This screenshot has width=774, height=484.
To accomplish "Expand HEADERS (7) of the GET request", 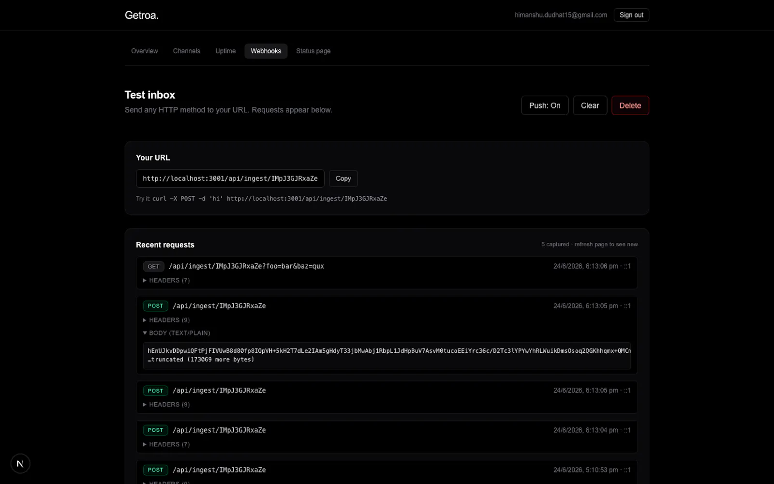I will 166,280.
